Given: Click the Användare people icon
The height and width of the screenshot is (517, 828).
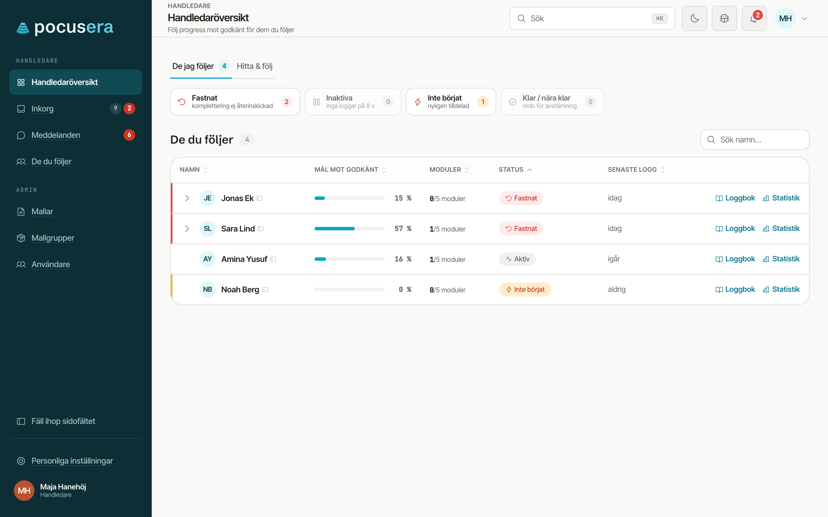Looking at the screenshot, I should (x=21, y=264).
